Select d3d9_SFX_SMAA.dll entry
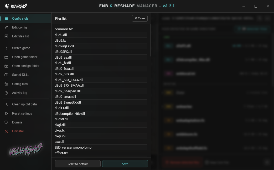The width and height of the screenshot is (274, 170). [101, 86]
